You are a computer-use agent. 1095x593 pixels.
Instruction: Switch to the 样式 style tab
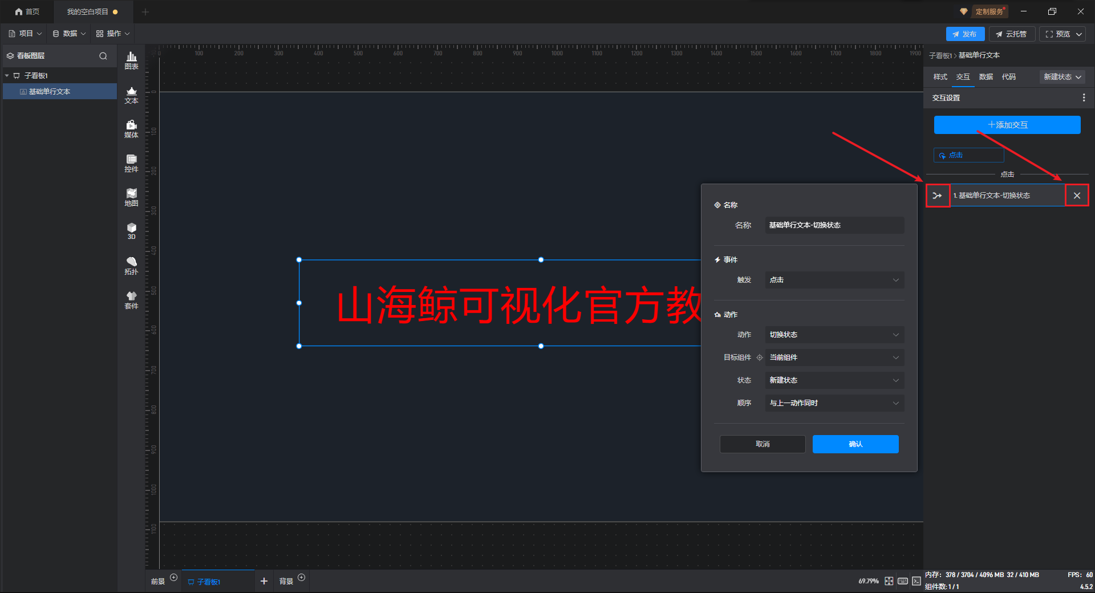pyautogui.click(x=940, y=77)
